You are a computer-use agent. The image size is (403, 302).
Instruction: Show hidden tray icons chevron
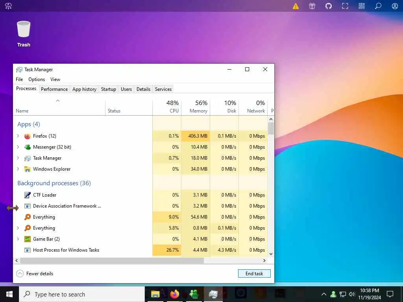[x=324, y=294]
